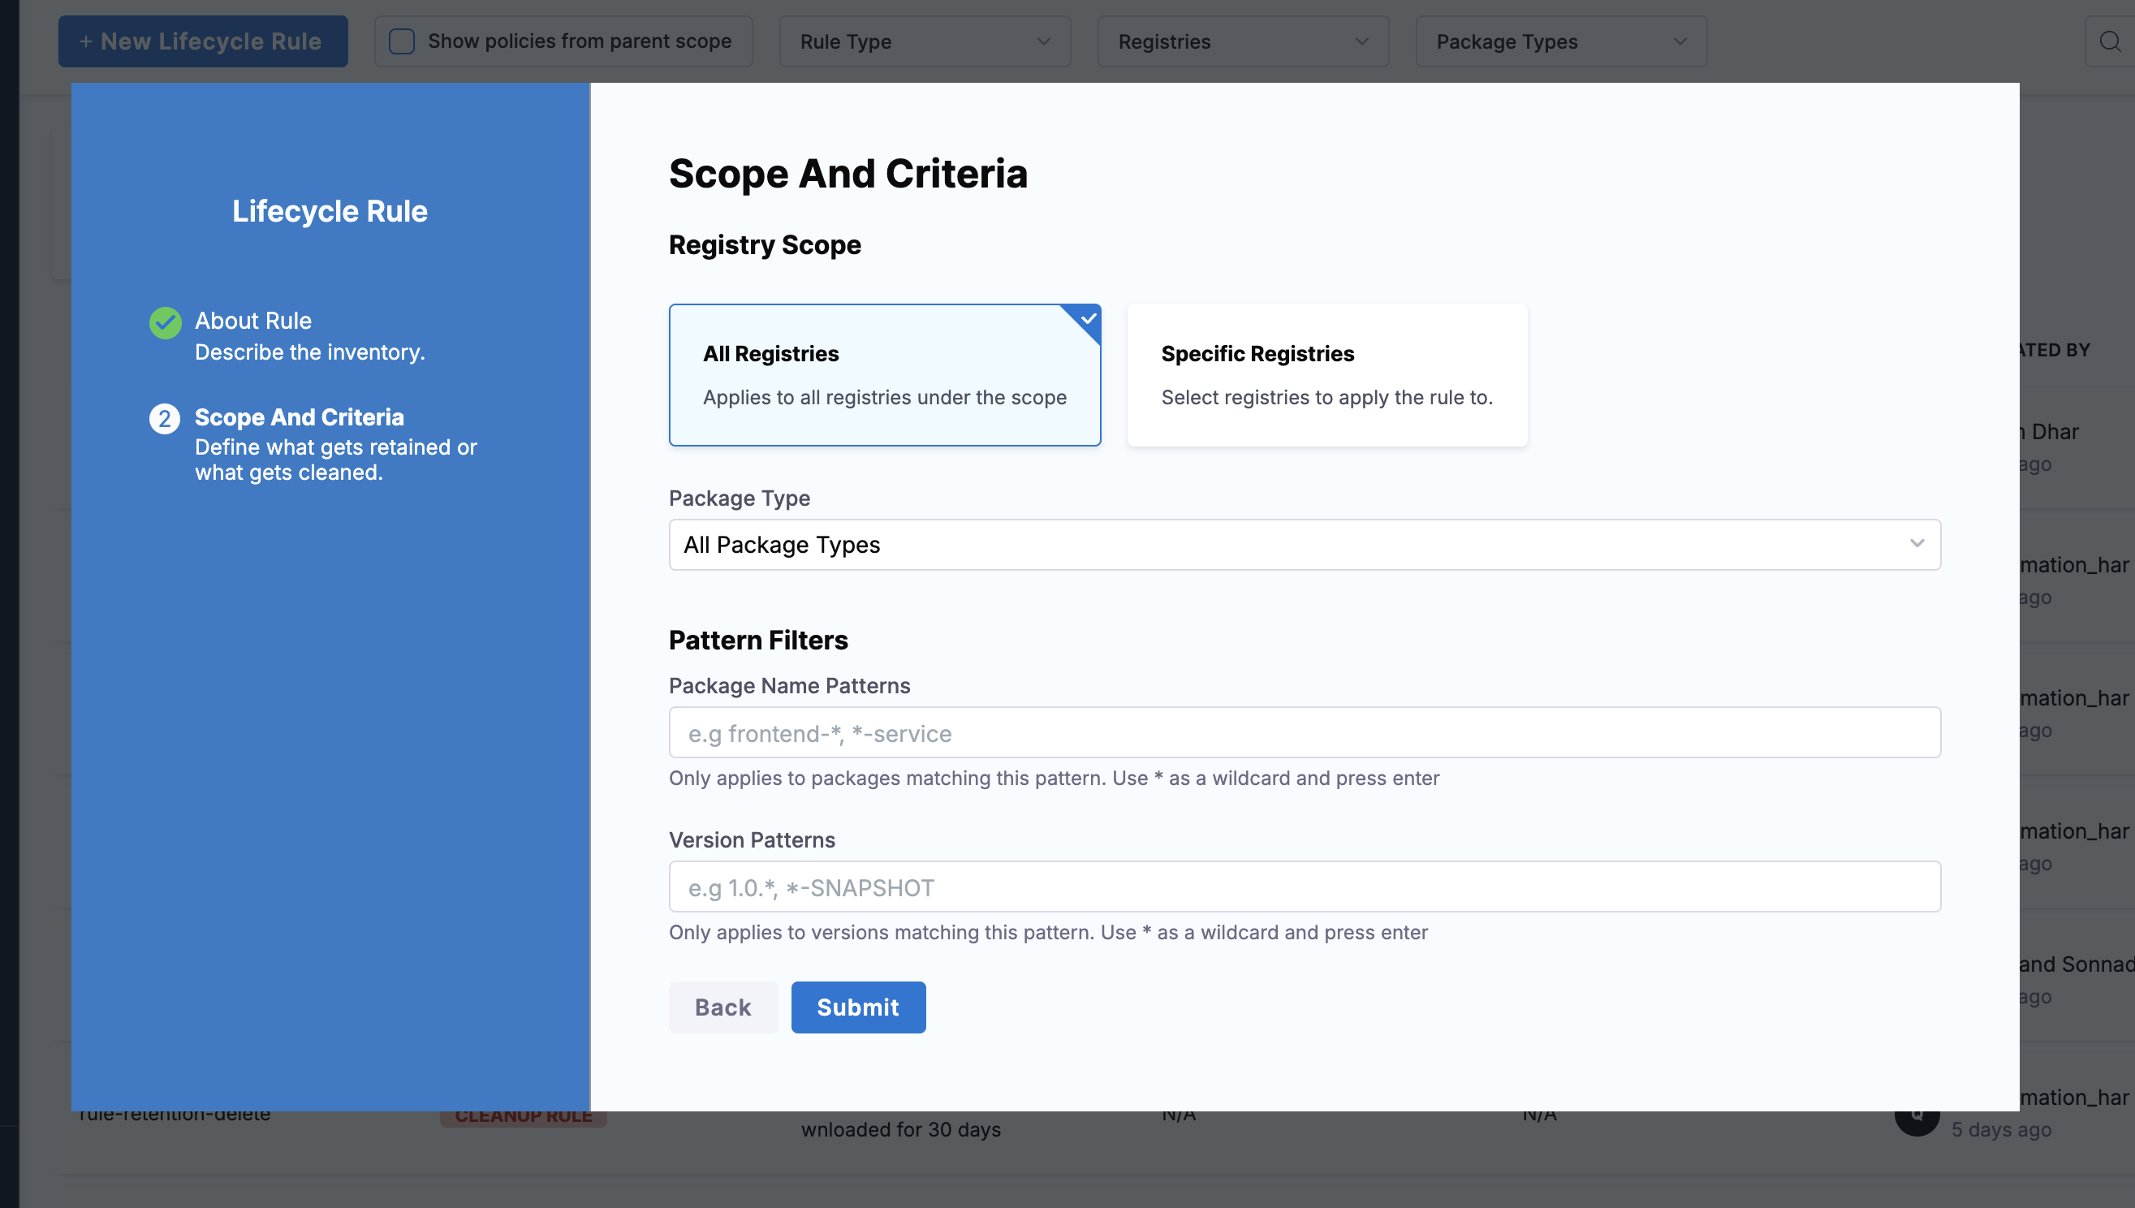Toggle Show policies from parent scope checkbox
The height and width of the screenshot is (1208, 2135).
(x=402, y=41)
